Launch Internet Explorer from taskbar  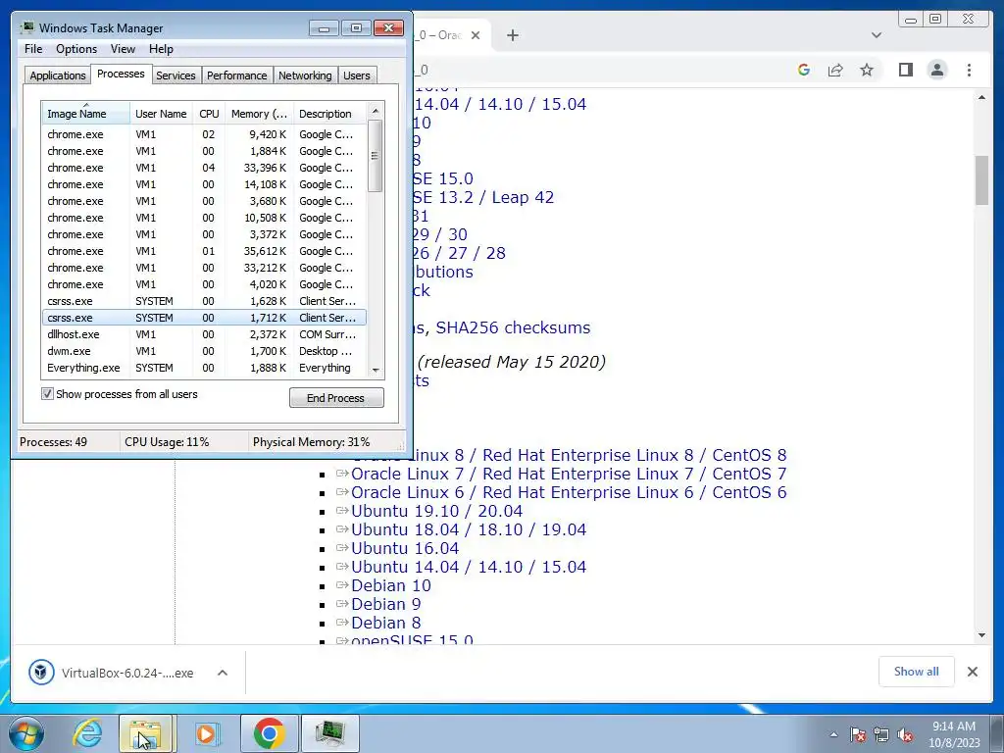point(87,733)
